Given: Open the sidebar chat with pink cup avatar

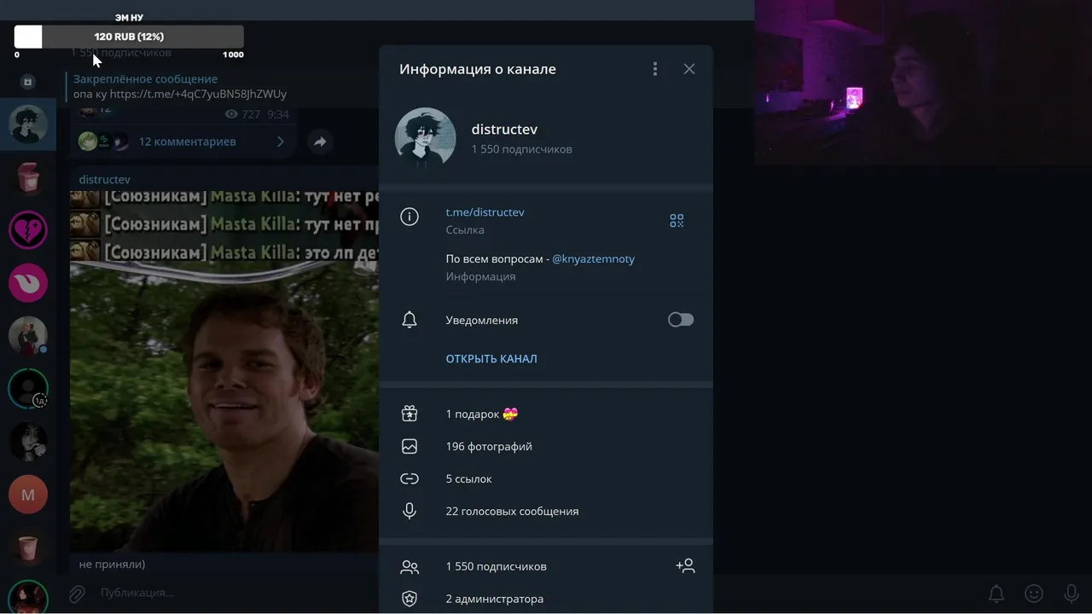Looking at the screenshot, I should [x=28, y=178].
